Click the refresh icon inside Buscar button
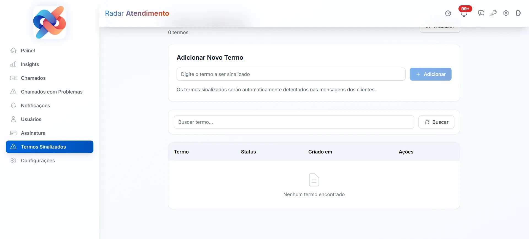 pyautogui.click(x=427, y=122)
